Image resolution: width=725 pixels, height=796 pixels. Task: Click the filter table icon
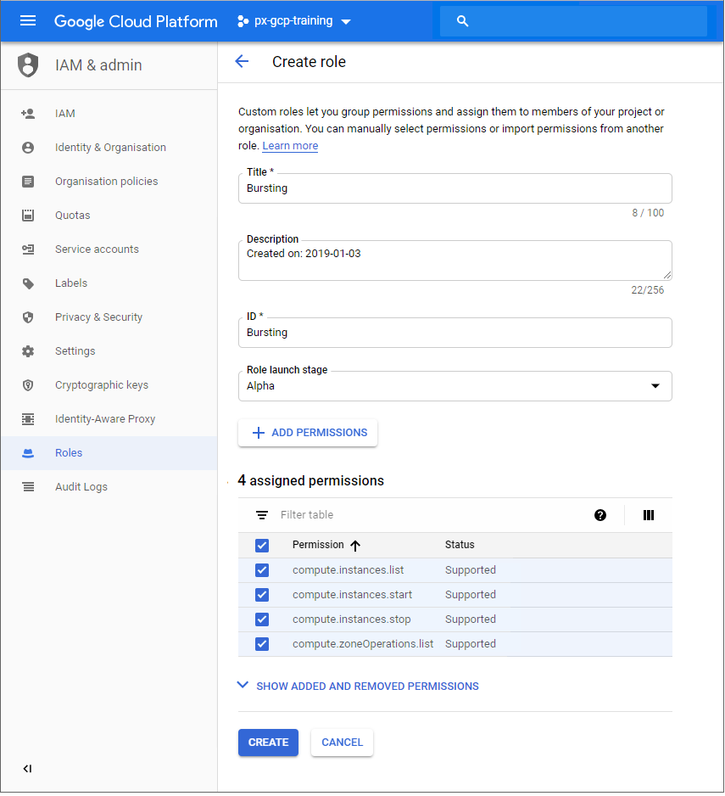(262, 515)
